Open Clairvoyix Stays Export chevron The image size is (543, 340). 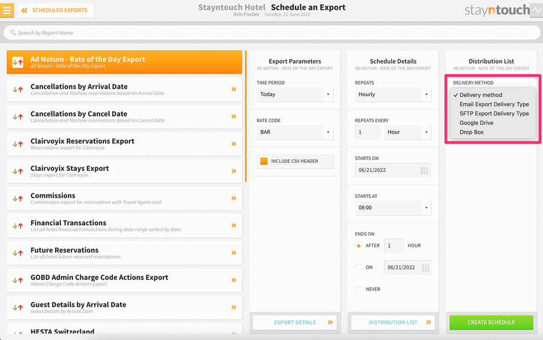point(234,171)
